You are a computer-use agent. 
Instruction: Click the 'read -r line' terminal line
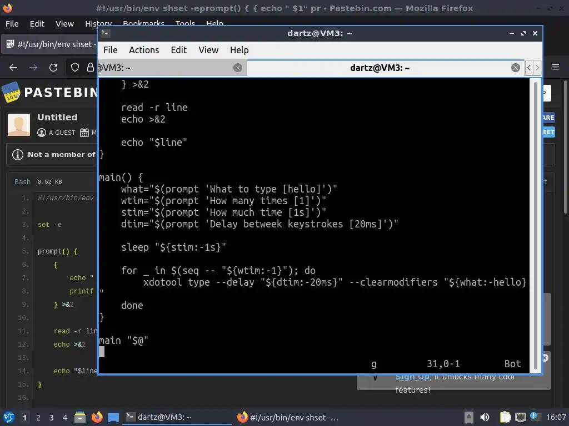click(x=154, y=108)
